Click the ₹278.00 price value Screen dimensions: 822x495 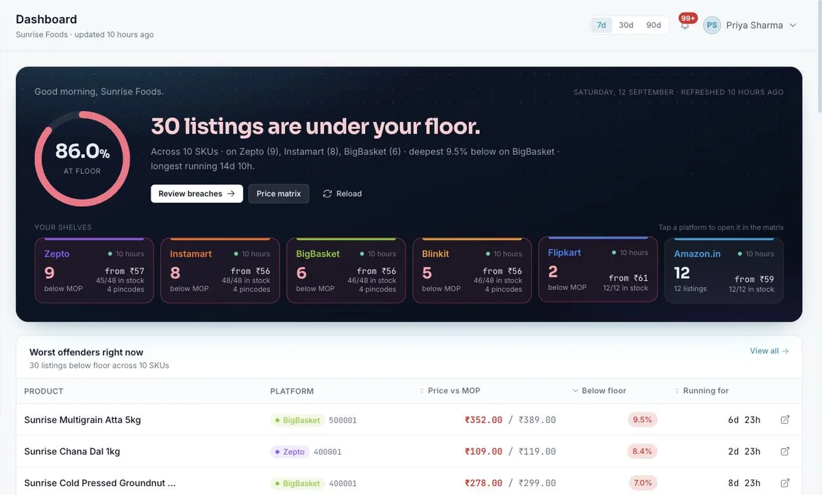click(x=484, y=483)
